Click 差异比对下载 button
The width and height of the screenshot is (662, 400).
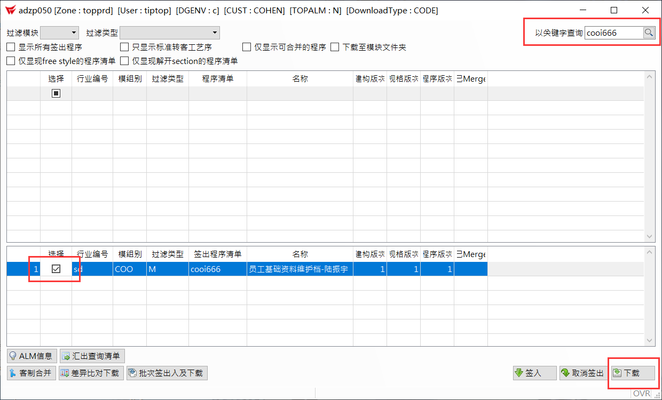tap(90, 373)
